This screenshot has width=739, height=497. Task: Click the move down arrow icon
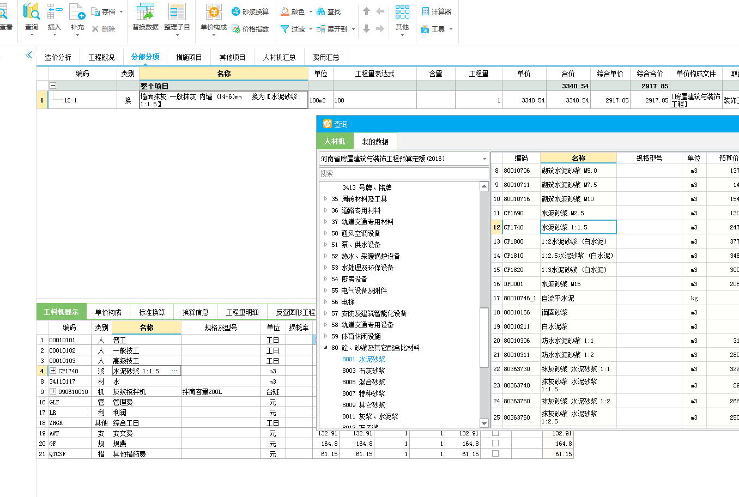tap(366, 28)
